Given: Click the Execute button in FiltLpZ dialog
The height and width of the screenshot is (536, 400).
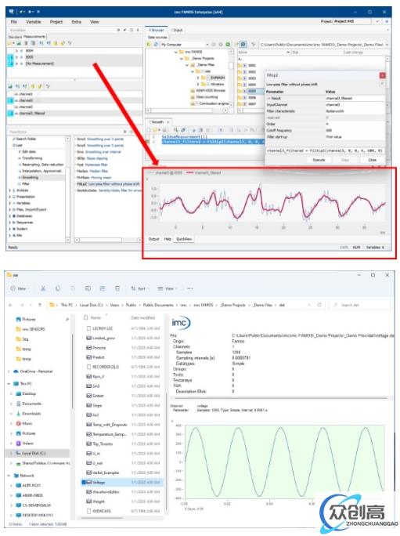Looking at the screenshot, I should pos(319,160).
